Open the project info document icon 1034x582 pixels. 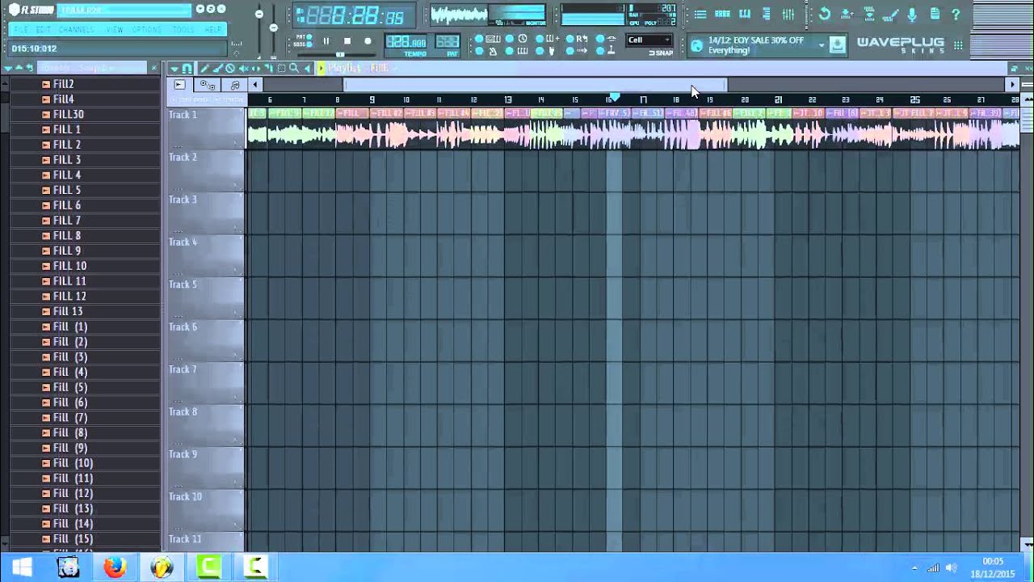click(935, 14)
